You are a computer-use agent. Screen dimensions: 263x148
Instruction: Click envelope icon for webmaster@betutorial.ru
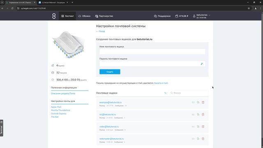[x=193, y=139]
